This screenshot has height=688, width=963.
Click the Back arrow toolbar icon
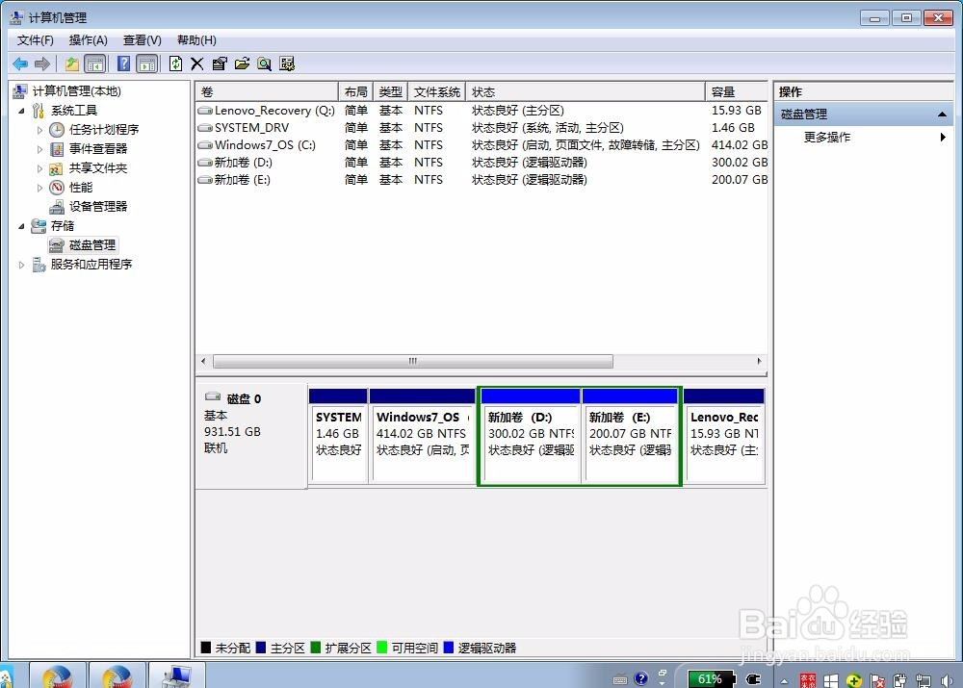(19, 64)
